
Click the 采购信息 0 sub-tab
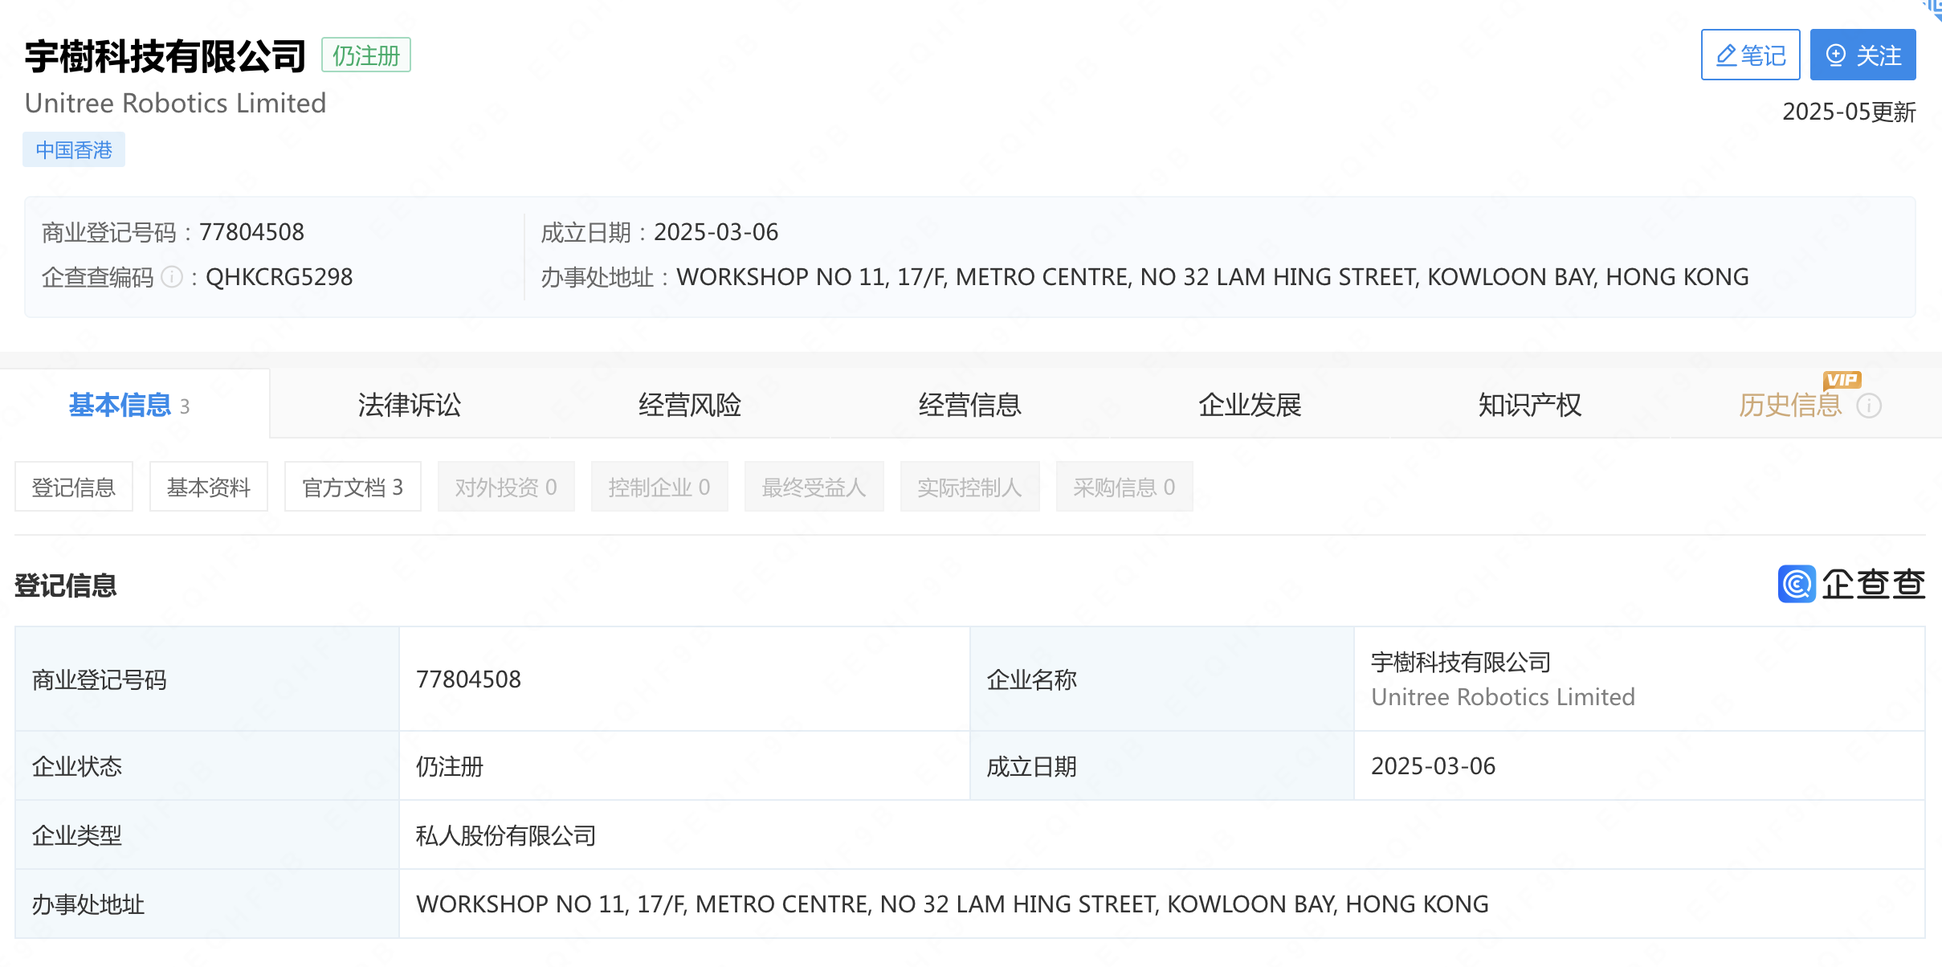pyautogui.click(x=1124, y=487)
